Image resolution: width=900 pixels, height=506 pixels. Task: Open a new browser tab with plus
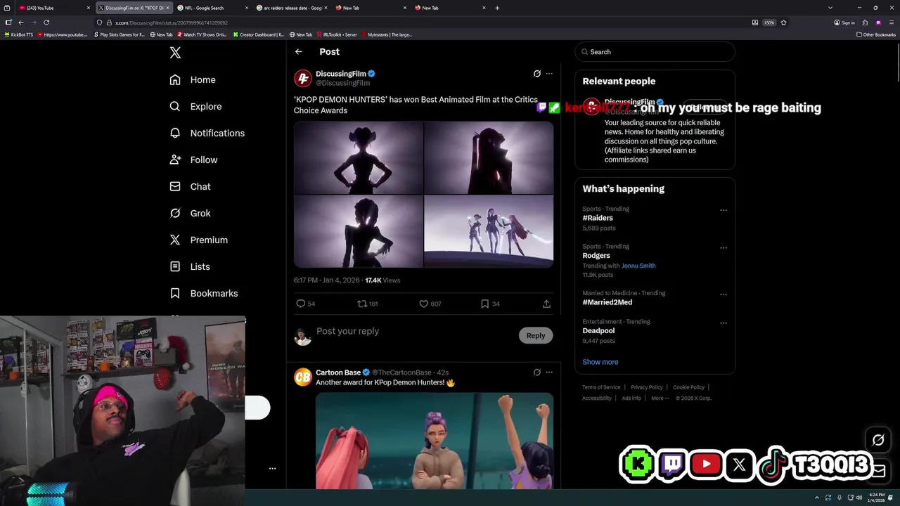[x=497, y=8]
